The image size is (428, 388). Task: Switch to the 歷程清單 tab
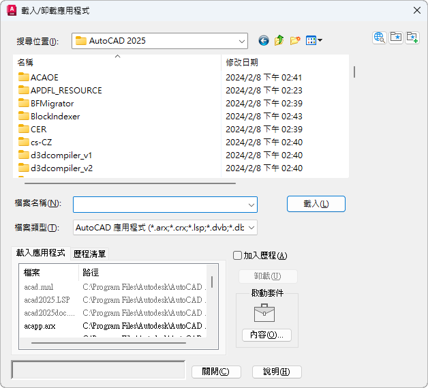coord(89,254)
